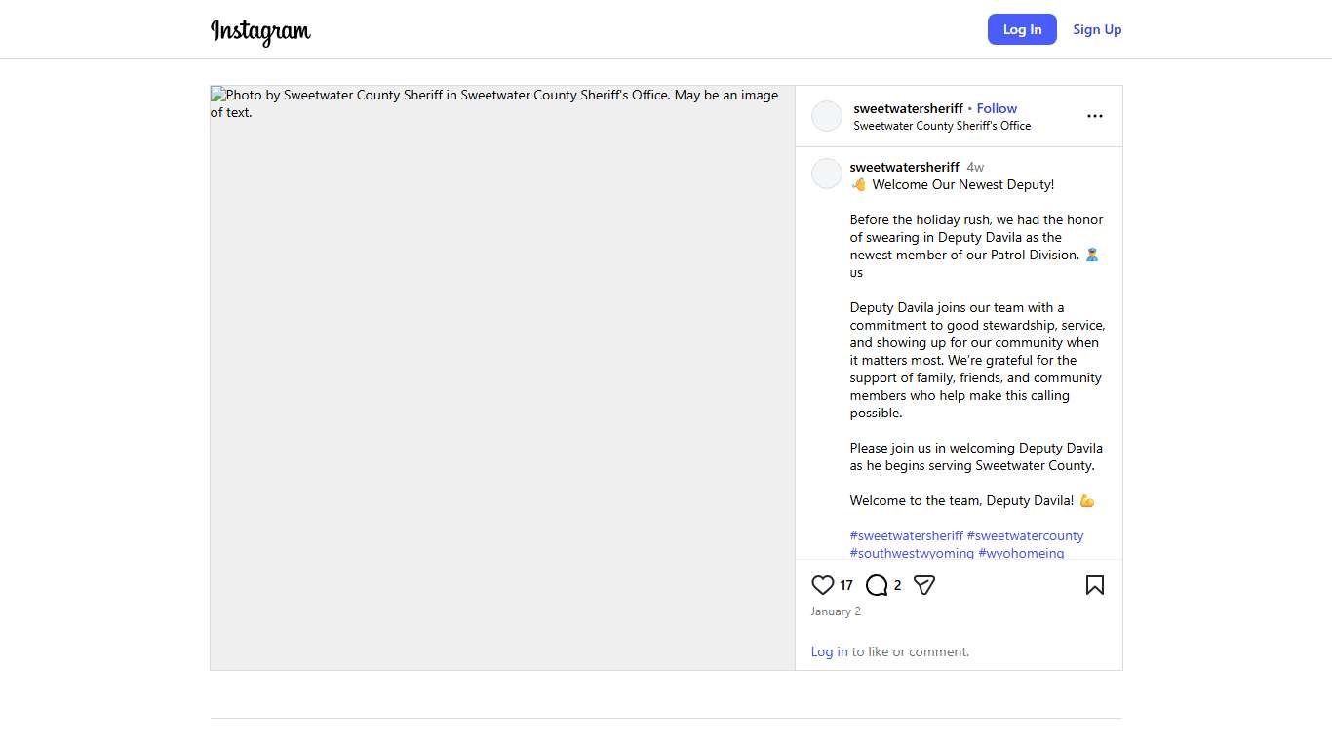The image size is (1332, 749).
Task: Click the header profile avatar of sweetwatersheriff
Action: pyautogui.click(x=827, y=116)
